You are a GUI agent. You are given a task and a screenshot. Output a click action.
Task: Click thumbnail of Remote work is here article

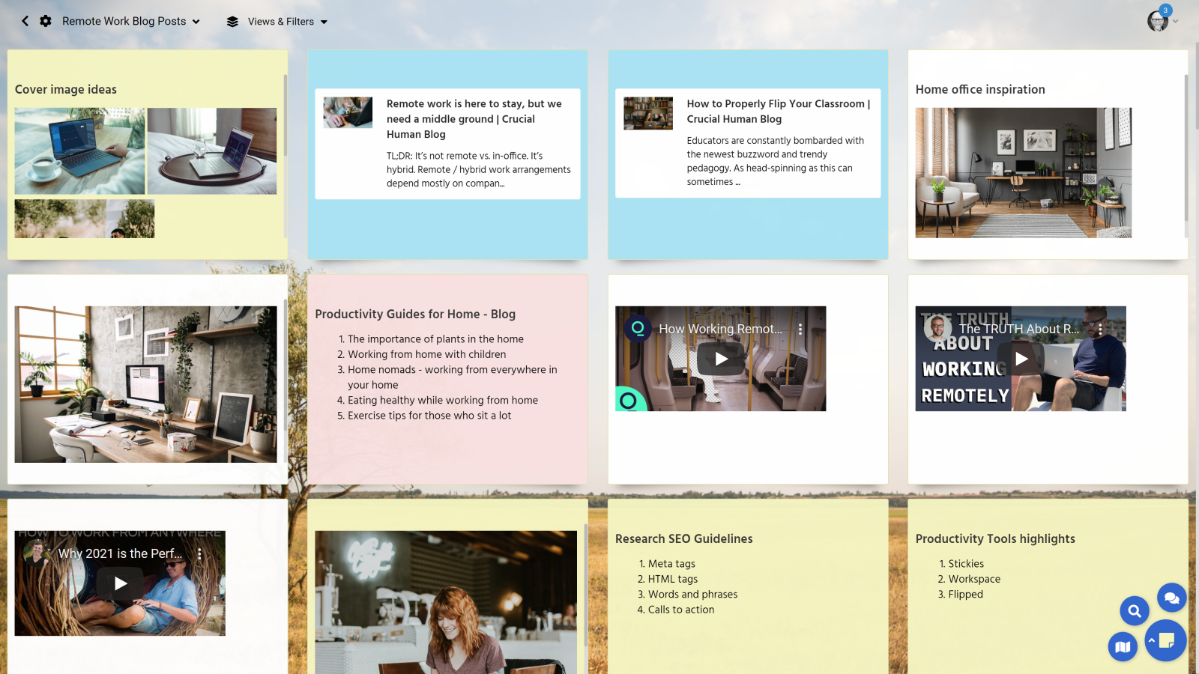pos(348,112)
